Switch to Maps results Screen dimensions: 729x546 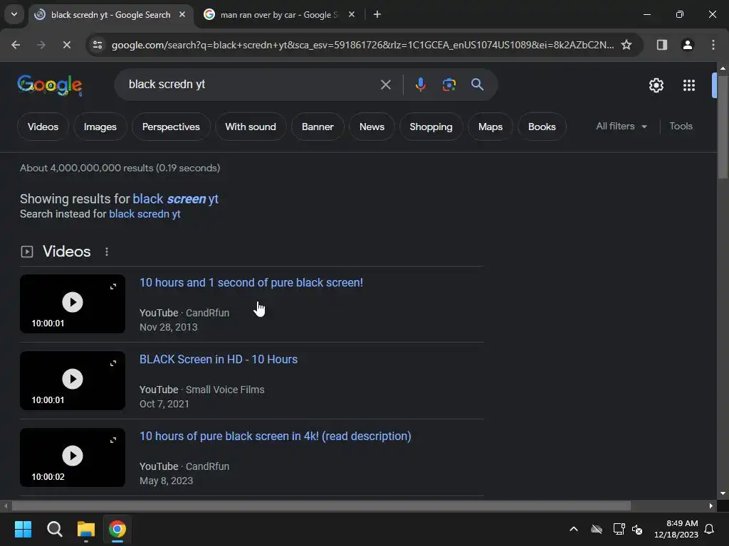coord(491,127)
